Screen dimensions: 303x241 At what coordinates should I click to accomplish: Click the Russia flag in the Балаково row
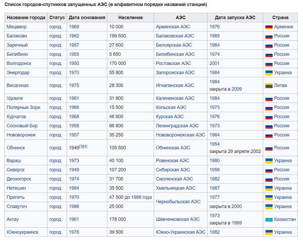[x=269, y=36]
